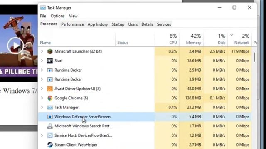The height and width of the screenshot is (149, 266).
Task: Play the Minecraft video in the browser window
Action: point(15,46)
